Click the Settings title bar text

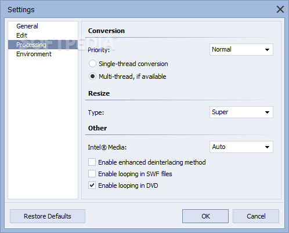[x=21, y=10]
